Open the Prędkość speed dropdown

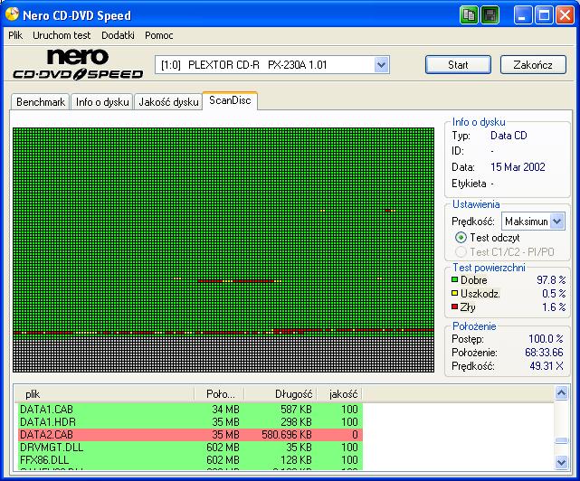[x=556, y=222]
